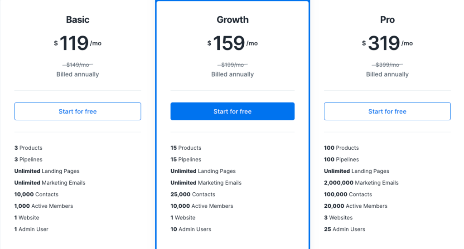Select the Pro plan heading
464x249 pixels.
387,20
